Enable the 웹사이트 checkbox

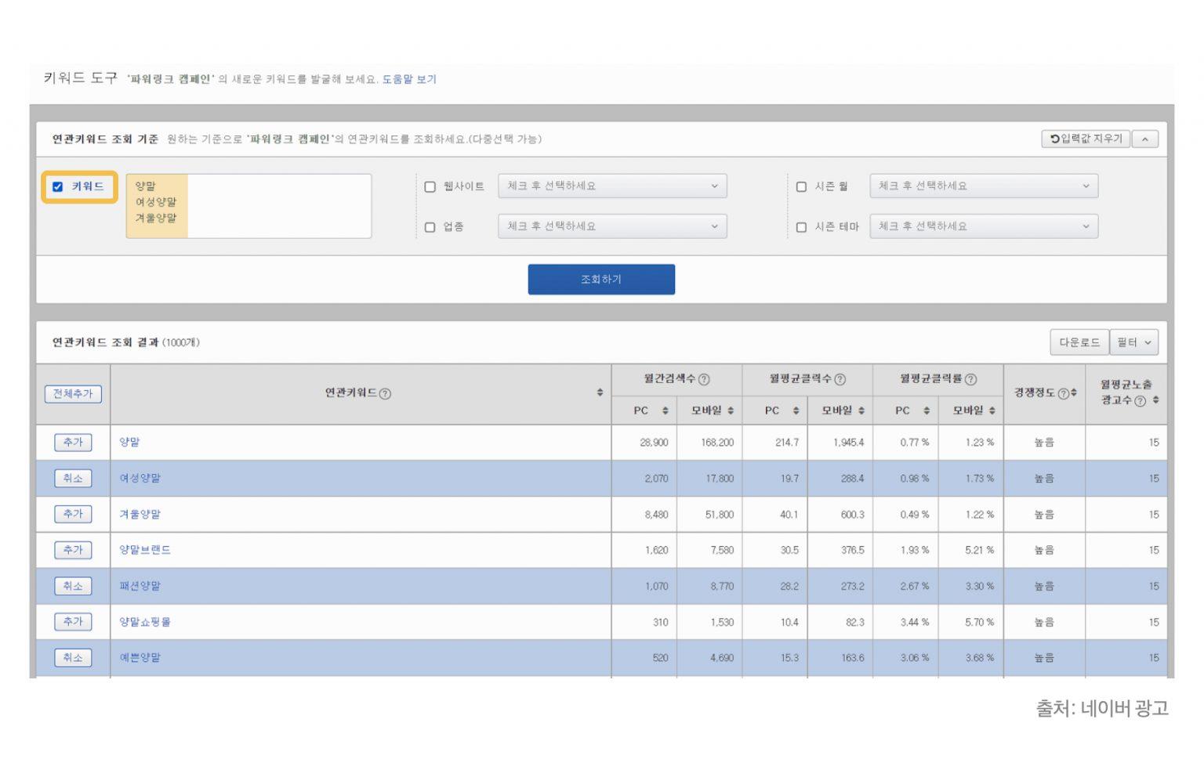click(x=430, y=187)
